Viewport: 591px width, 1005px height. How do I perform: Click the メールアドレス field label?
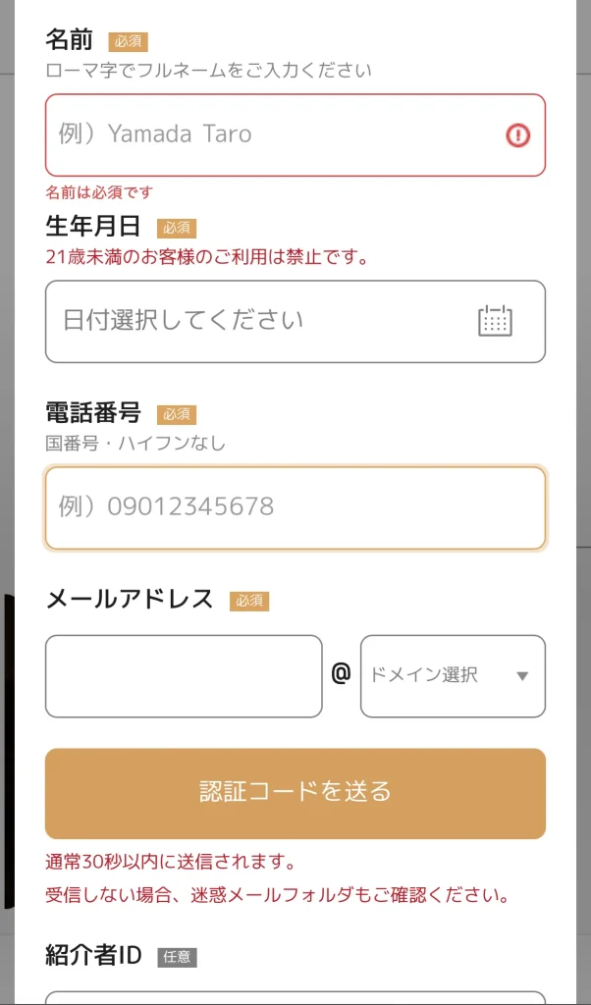click(130, 599)
